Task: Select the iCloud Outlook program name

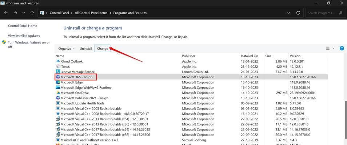Action: point(72,61)
